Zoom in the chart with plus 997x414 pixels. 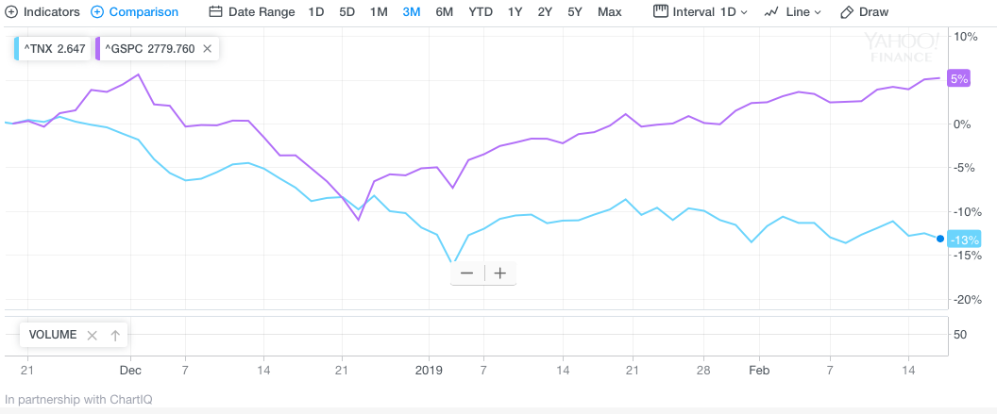pyautogui.click(x=500, y=273)
